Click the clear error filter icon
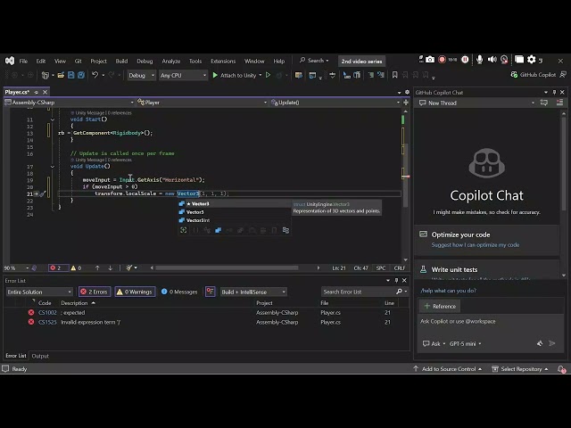571x428 pixels. click(x=211, y=292)
